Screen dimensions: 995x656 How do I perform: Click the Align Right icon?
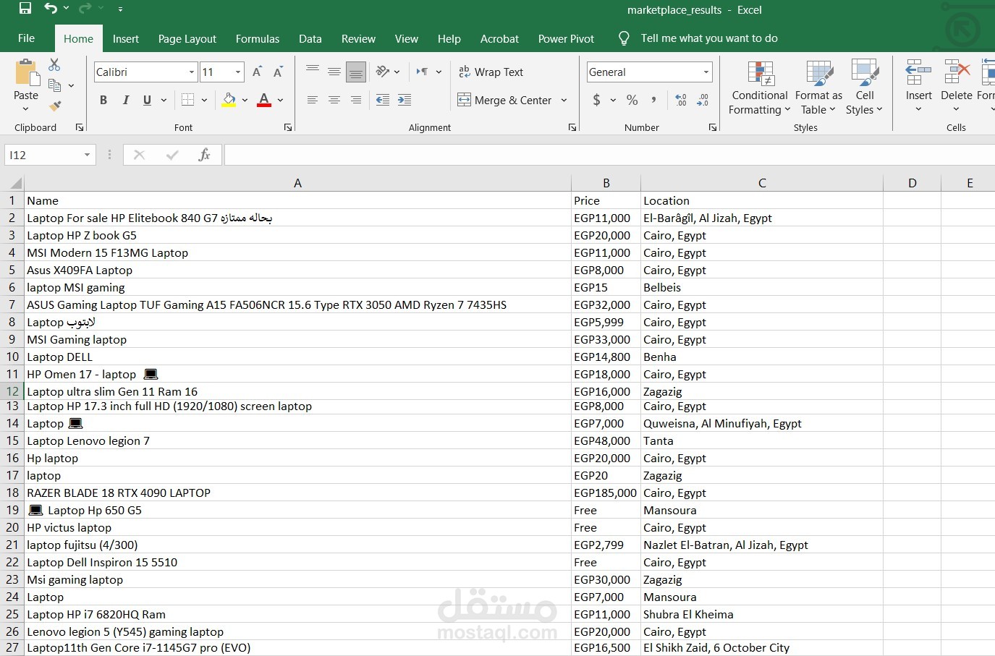point(356,100)
